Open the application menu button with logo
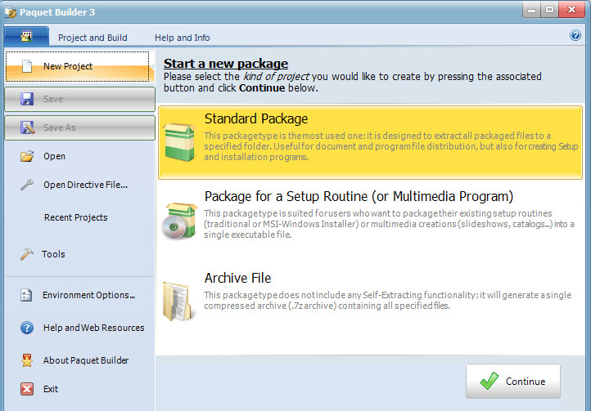The image size is (591, 411). click(x=26, y=37)
